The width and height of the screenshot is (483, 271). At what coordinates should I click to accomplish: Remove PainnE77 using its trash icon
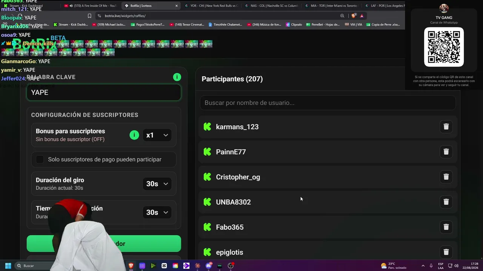pos(446,152)
